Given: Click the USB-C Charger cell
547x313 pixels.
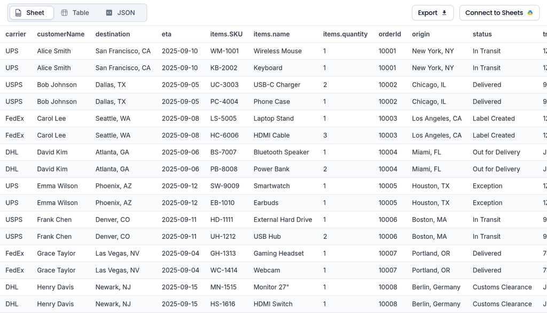Looking at the screenshot, I should 277,85.
